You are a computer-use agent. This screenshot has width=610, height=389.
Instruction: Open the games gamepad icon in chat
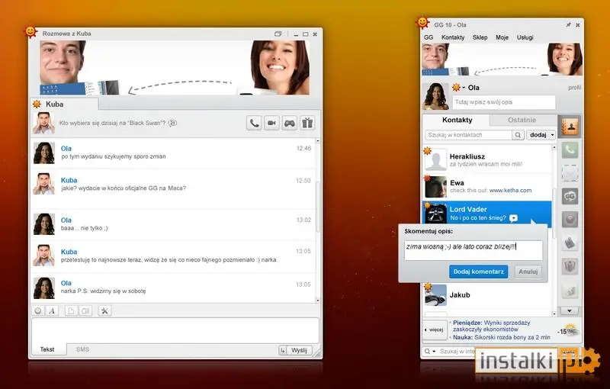(x=290, y=124)
